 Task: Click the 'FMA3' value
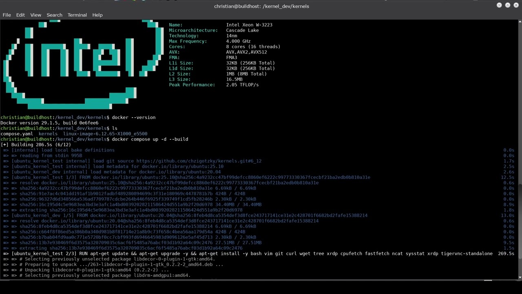coord(232,58)
